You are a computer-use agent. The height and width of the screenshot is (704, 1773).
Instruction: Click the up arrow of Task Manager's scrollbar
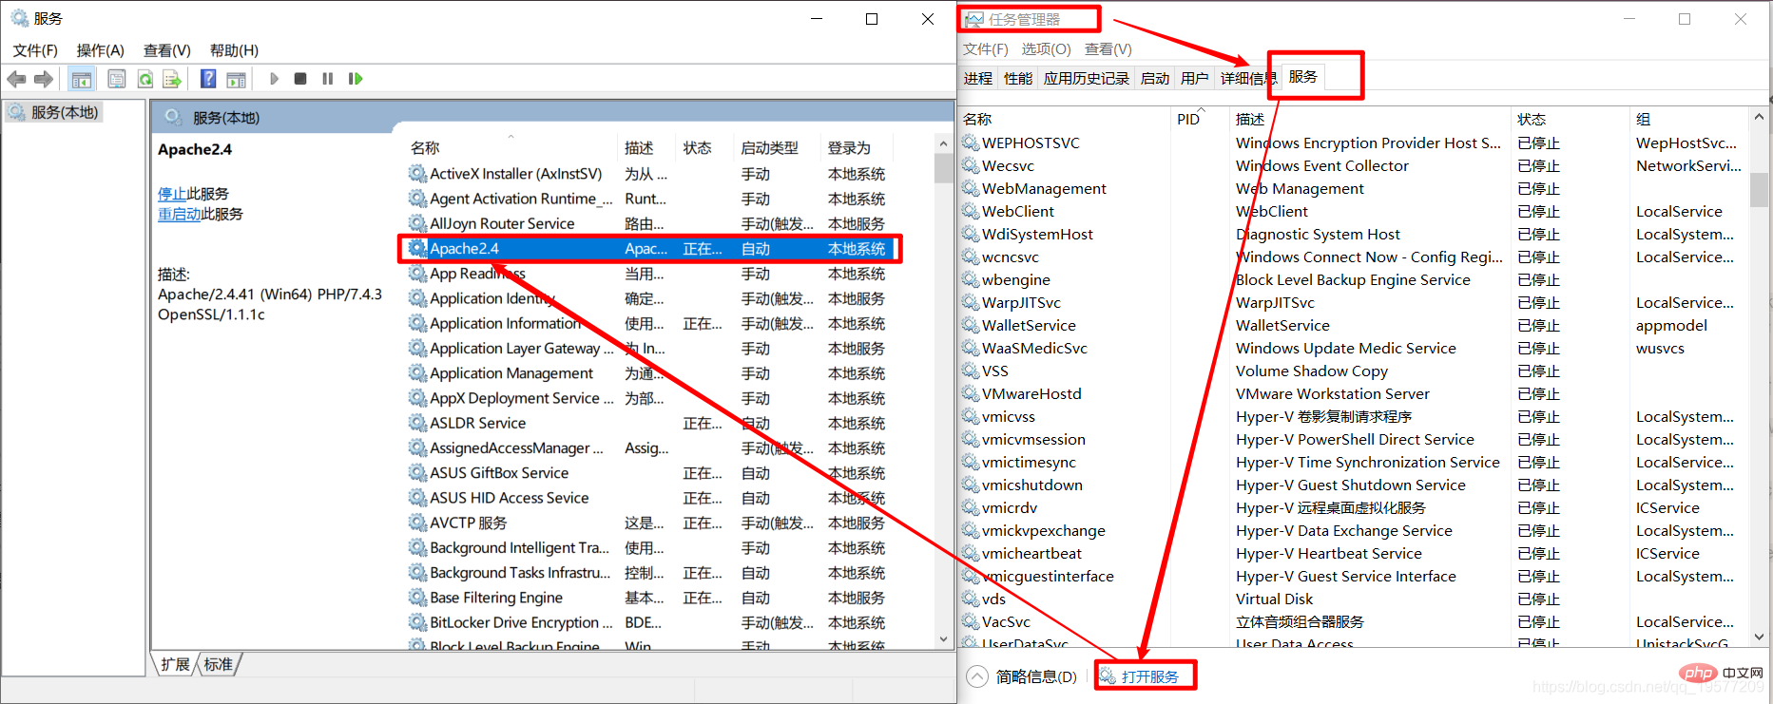pyautogui.click(x=1759, y=117)
